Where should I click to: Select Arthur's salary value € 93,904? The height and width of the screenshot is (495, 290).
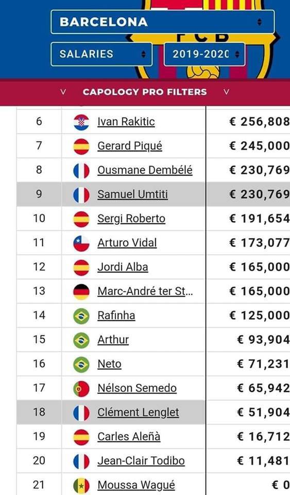[264, 340]
